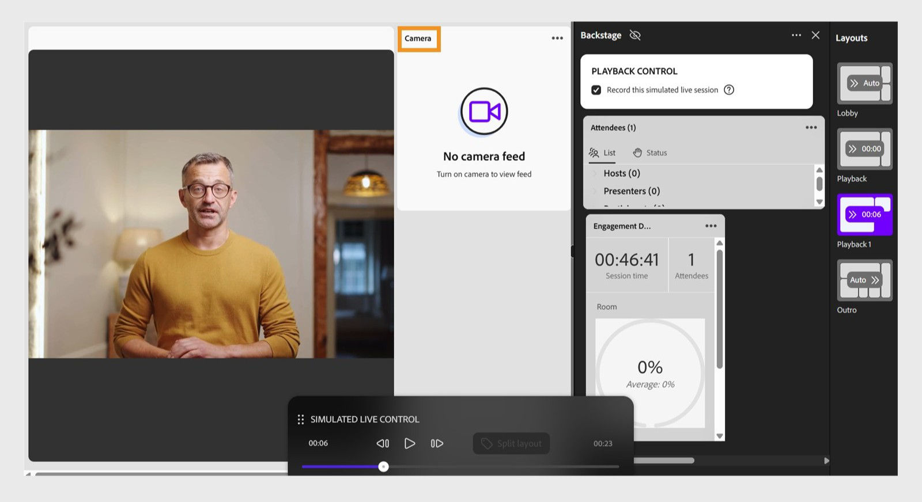Switch to the attendees List tab
922x502 pixels.
point(602,153)
